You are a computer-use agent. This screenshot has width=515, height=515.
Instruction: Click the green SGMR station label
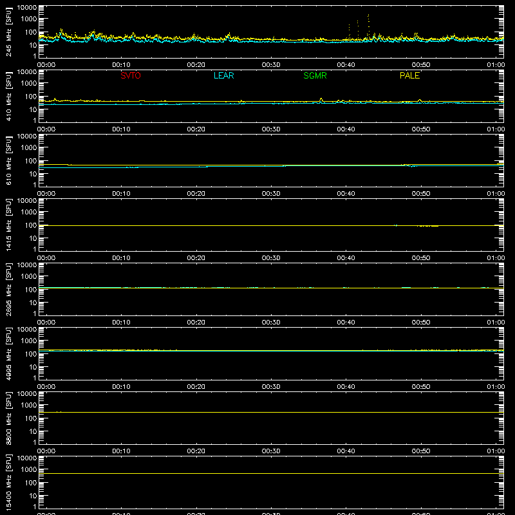point(315,75)
